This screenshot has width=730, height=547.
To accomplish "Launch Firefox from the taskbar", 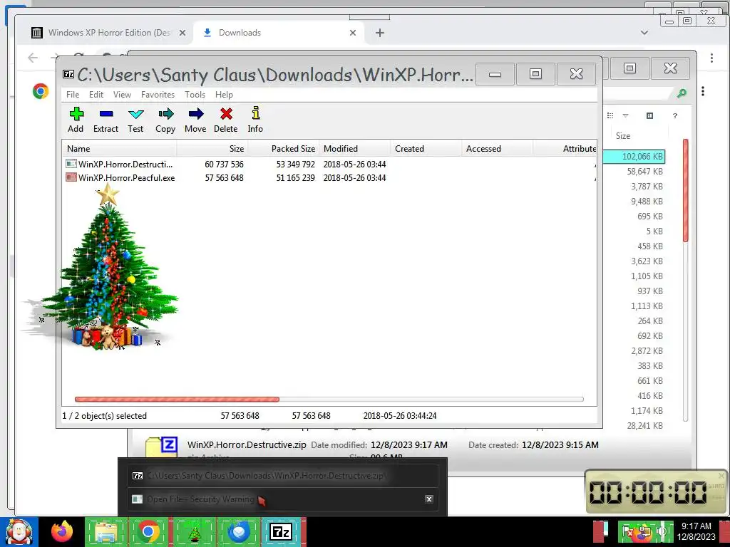I will (x=62, y=531).
